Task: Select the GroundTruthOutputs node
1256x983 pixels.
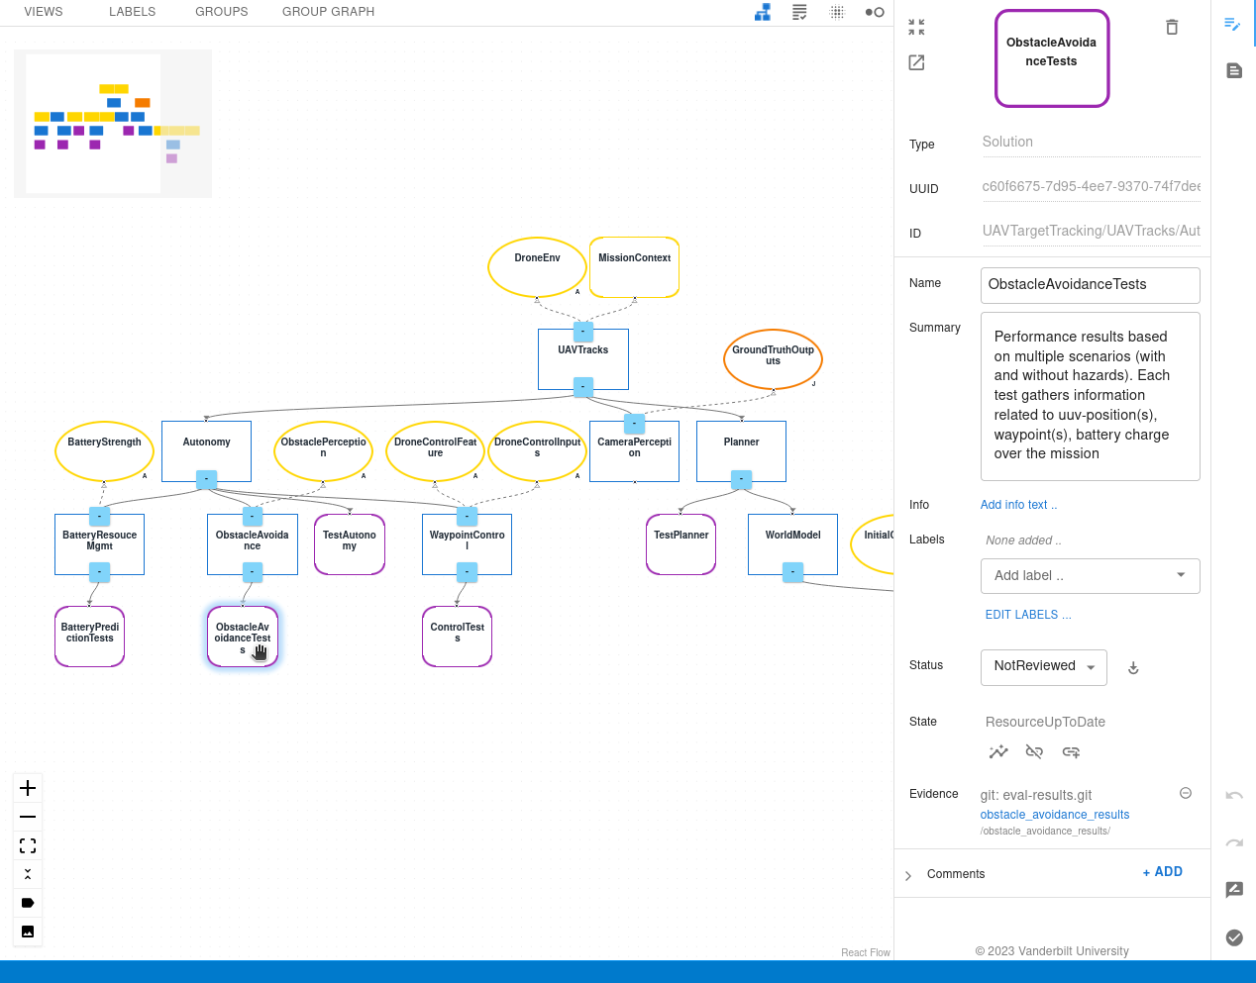Action: click(773, 359)
